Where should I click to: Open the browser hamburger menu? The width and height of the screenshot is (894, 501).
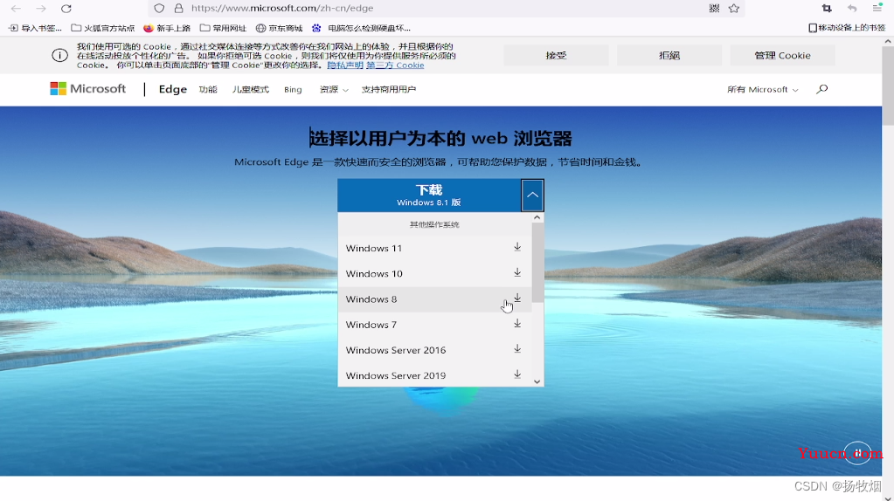[x=877, y=9]
